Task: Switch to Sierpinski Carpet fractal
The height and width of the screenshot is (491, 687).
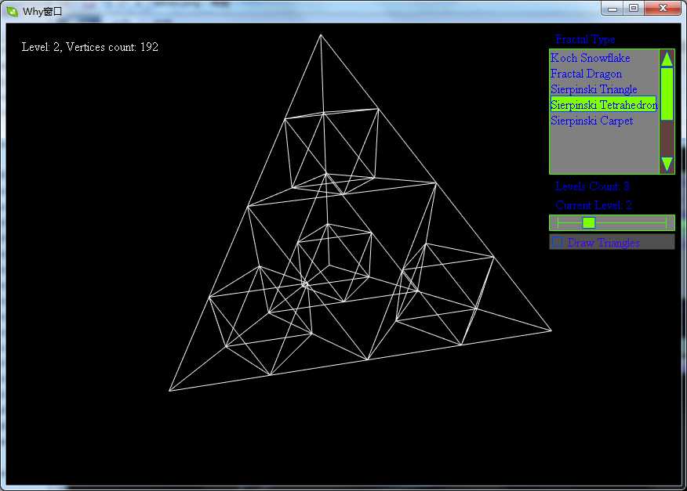Action: pyautogui.click(x=591, y=121)
